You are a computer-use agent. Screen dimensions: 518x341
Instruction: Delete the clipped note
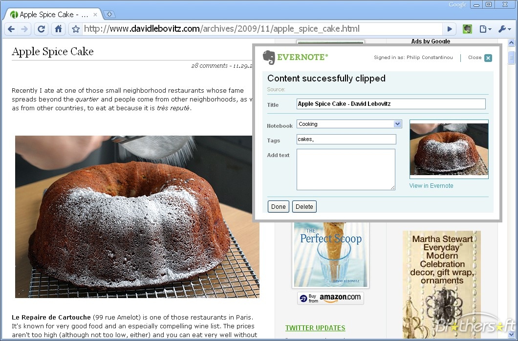(x=304, y=206)
